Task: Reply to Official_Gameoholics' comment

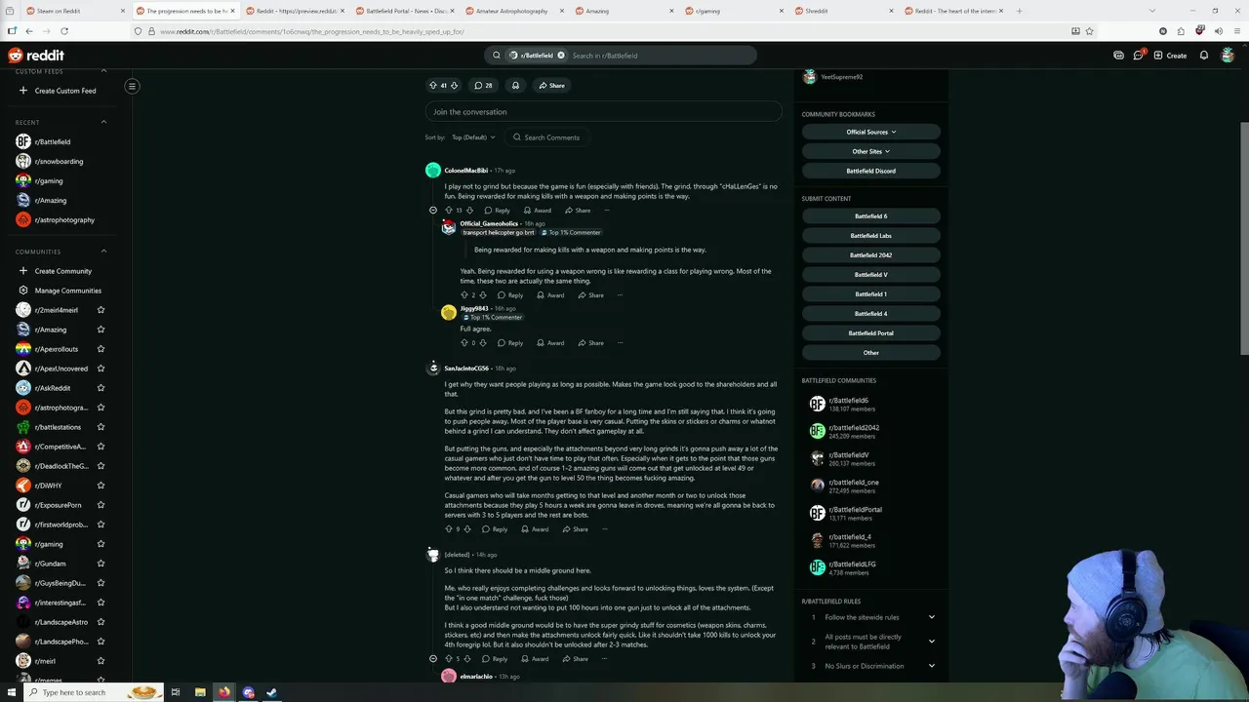Action: click(510, 295)
